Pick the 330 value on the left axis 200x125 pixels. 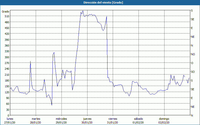(x=7, y=51)
